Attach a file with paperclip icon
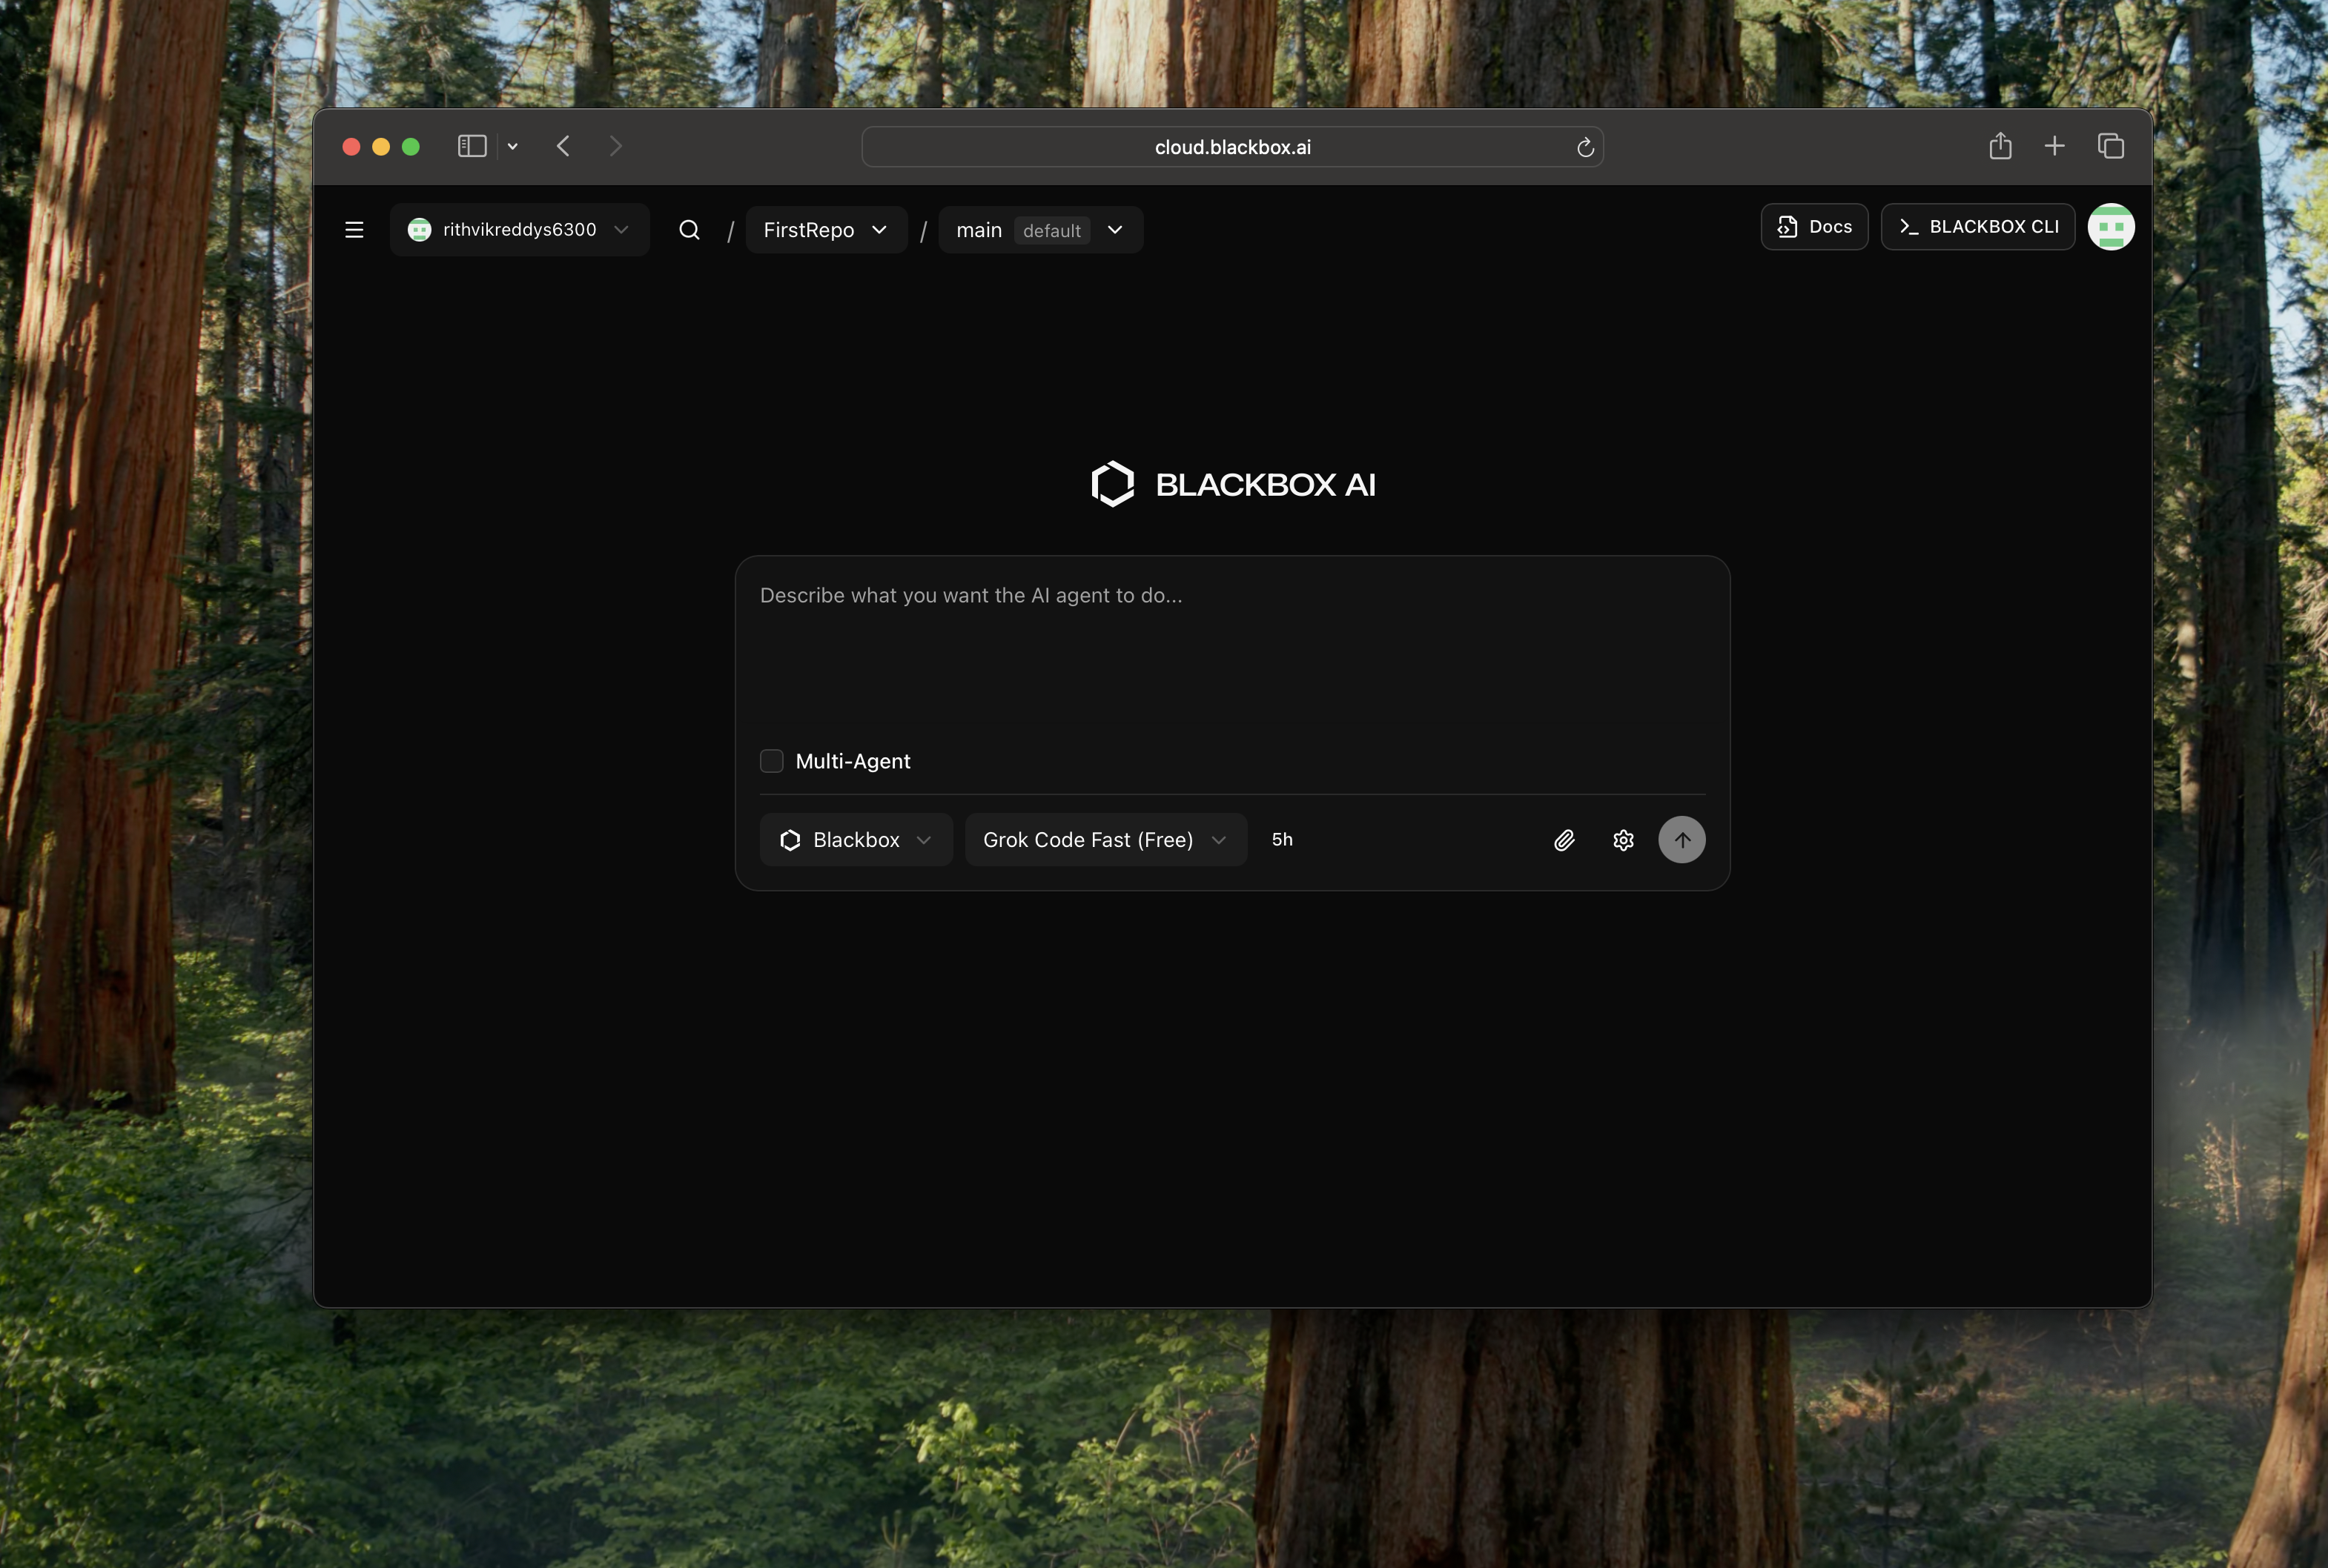Viewport: 2328px width, 1568px height. tap(1564, 840)
